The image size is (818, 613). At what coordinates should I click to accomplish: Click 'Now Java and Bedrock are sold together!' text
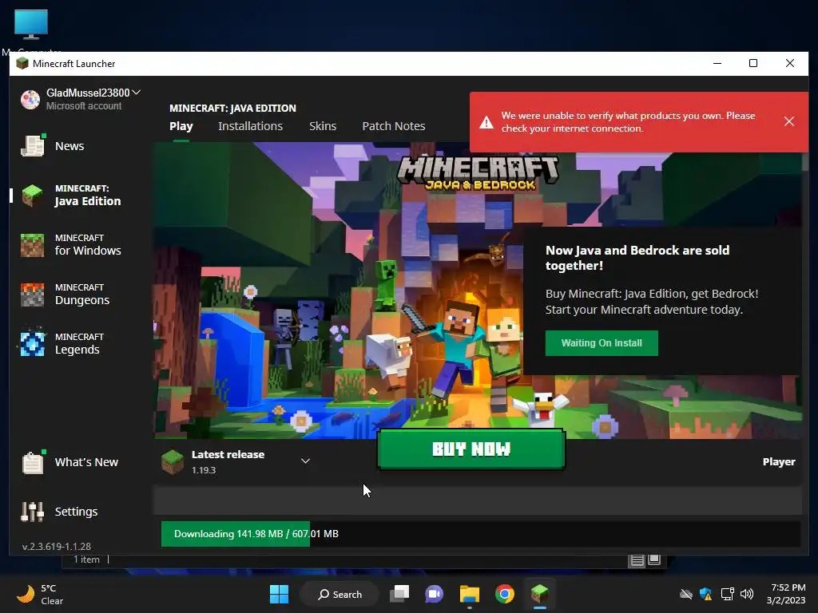click(637, 258)
